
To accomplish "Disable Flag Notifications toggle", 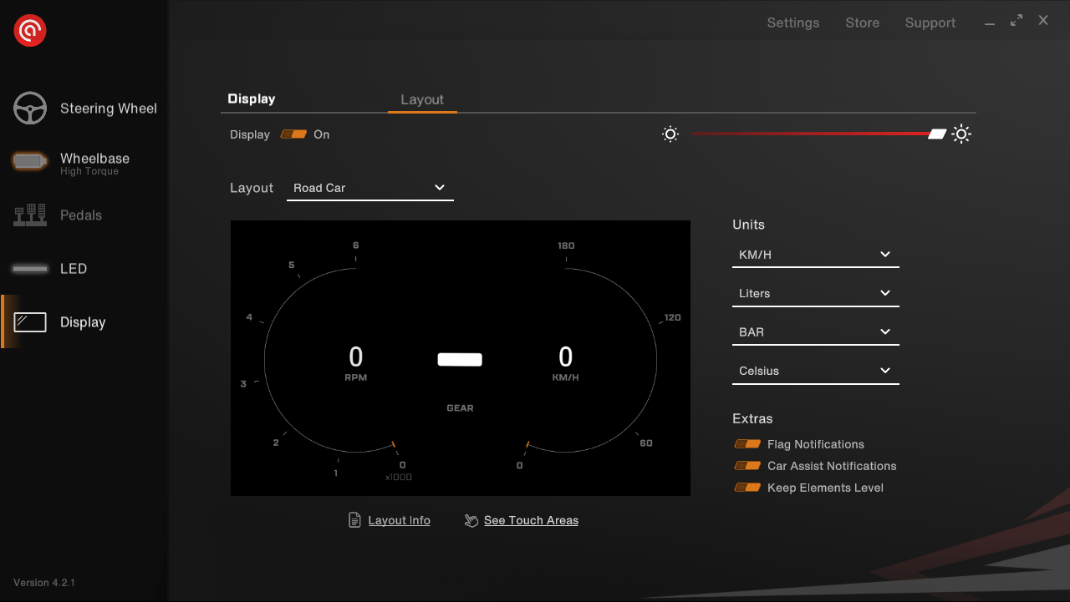I will point(747,444).
